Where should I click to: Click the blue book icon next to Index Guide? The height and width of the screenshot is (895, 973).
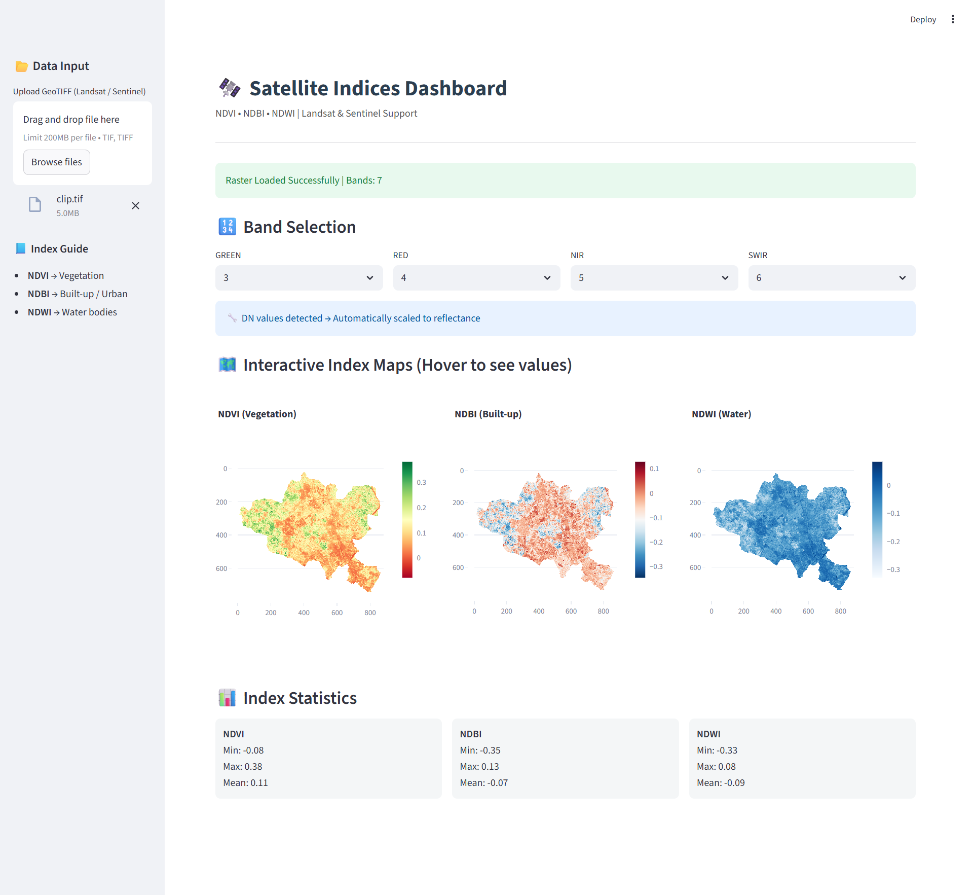[x=20, y=248]
